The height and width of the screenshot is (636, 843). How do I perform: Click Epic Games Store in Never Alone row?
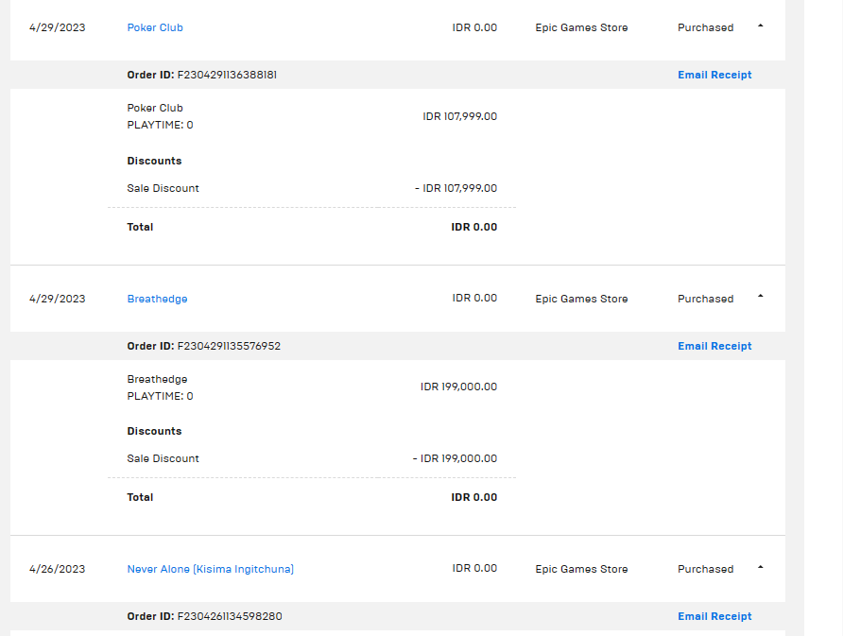[581, 569]
